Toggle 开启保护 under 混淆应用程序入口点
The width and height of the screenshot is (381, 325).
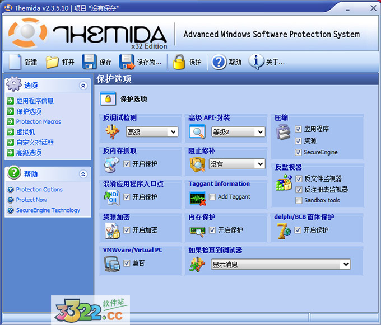click(127, 197)
